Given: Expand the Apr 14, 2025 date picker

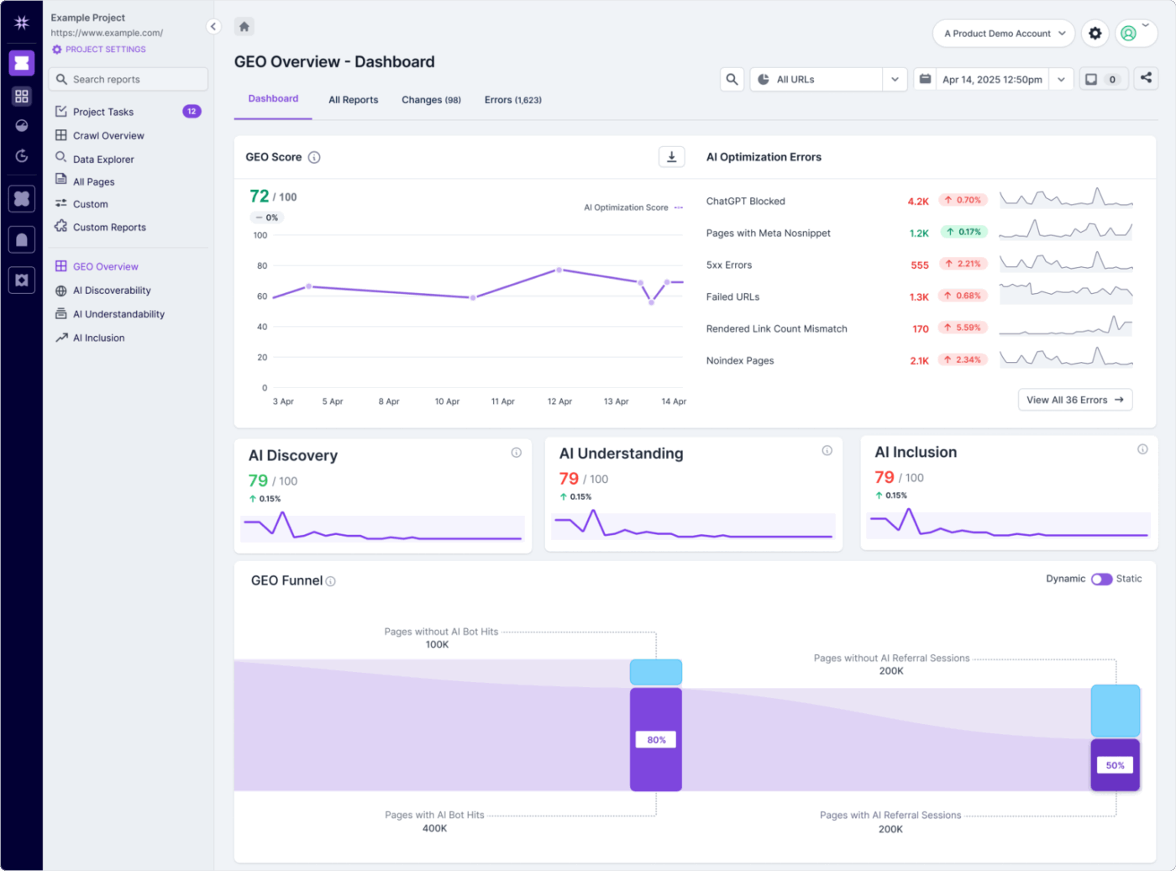Looking at the screenshot, I should click(1061, 79).
